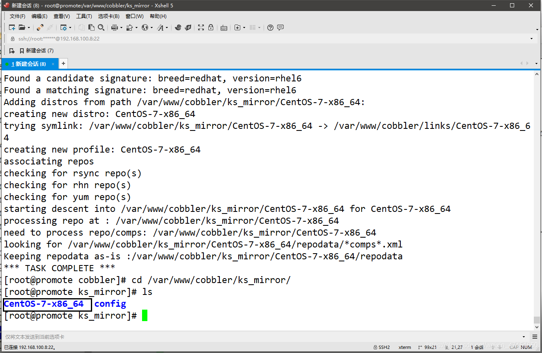Expand the Open session dropdown arrow
Screen dimensions: 542x353
pyautogui.click(x=29, y=28)
